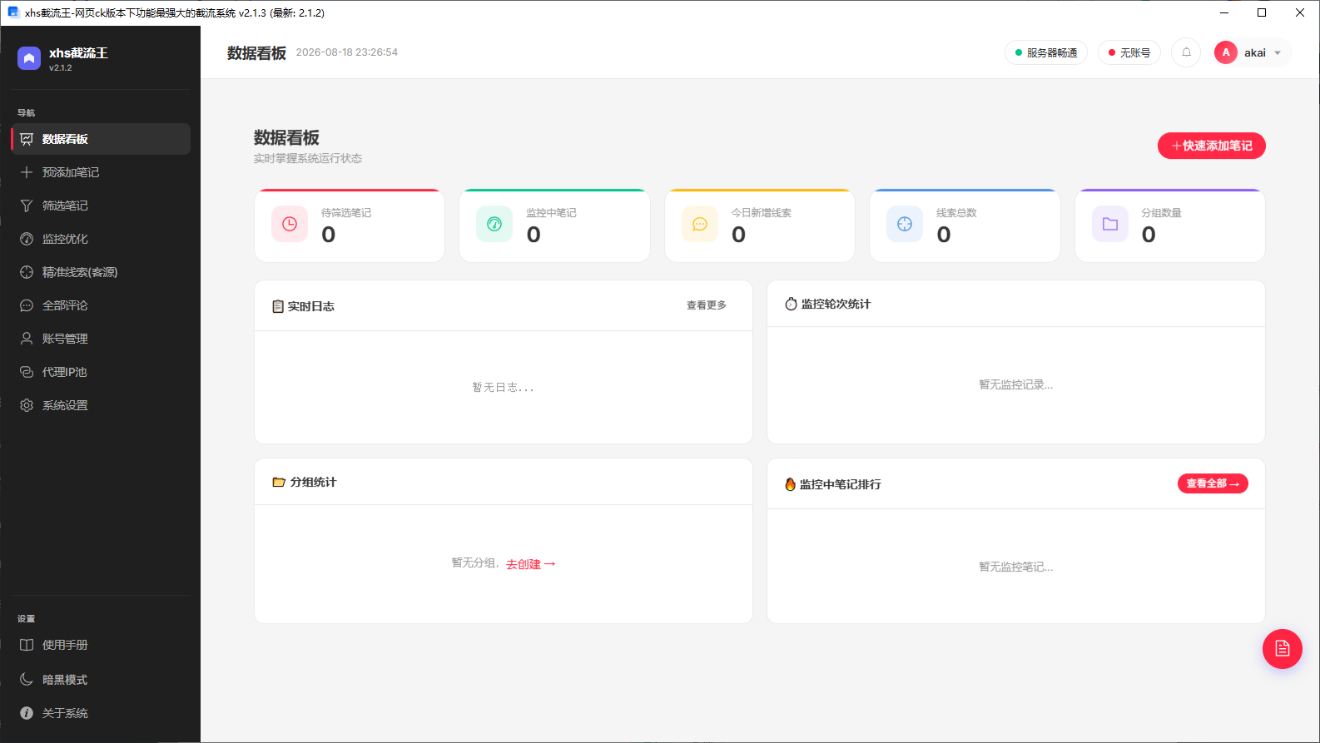Click the 账号管理 person icon
The width and height of the screenshot is (1320, 743).
pyautogui.click(x=27, y=339)
